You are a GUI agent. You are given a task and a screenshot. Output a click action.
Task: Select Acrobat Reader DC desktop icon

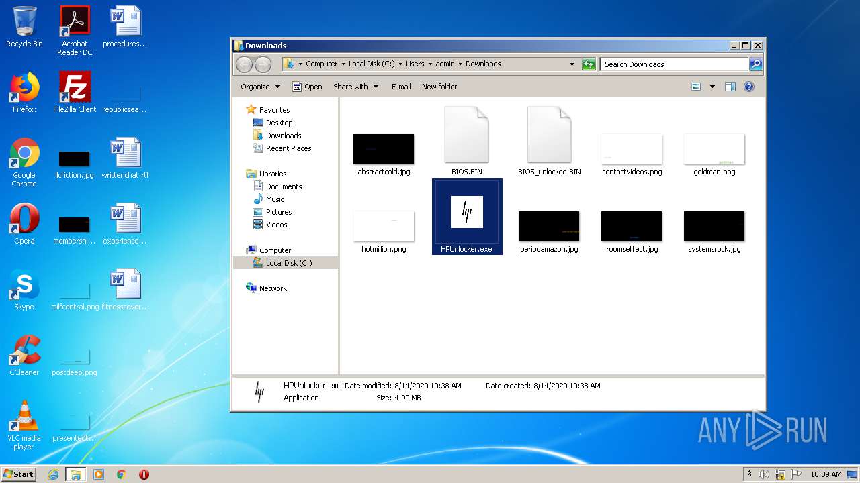click(x=75, y=31)
